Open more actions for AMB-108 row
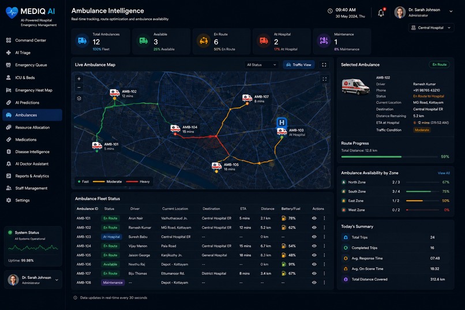This screenshot has width=465, height=310. pos(324,283)
